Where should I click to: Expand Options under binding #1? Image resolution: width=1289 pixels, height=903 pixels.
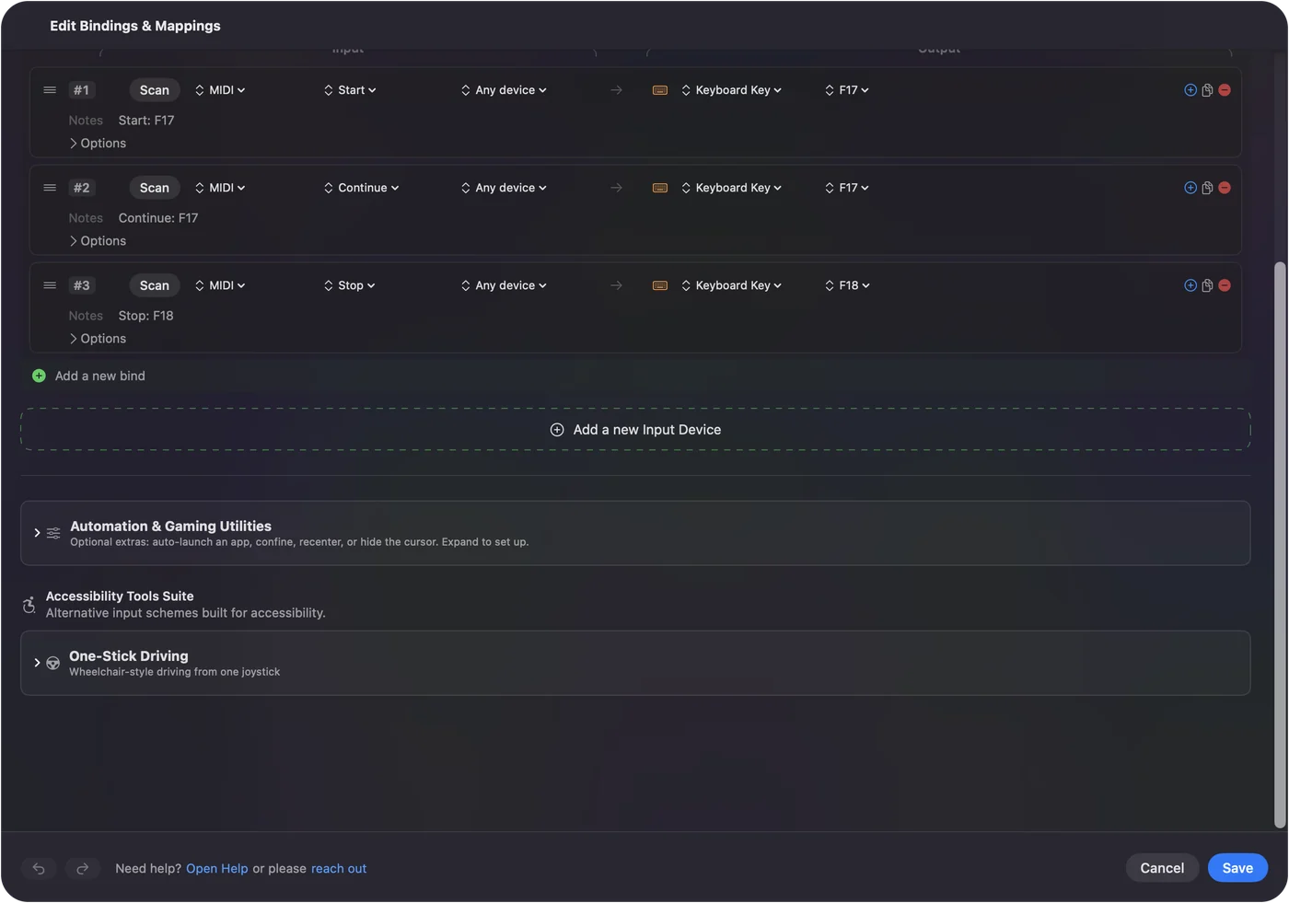point(98,144)
